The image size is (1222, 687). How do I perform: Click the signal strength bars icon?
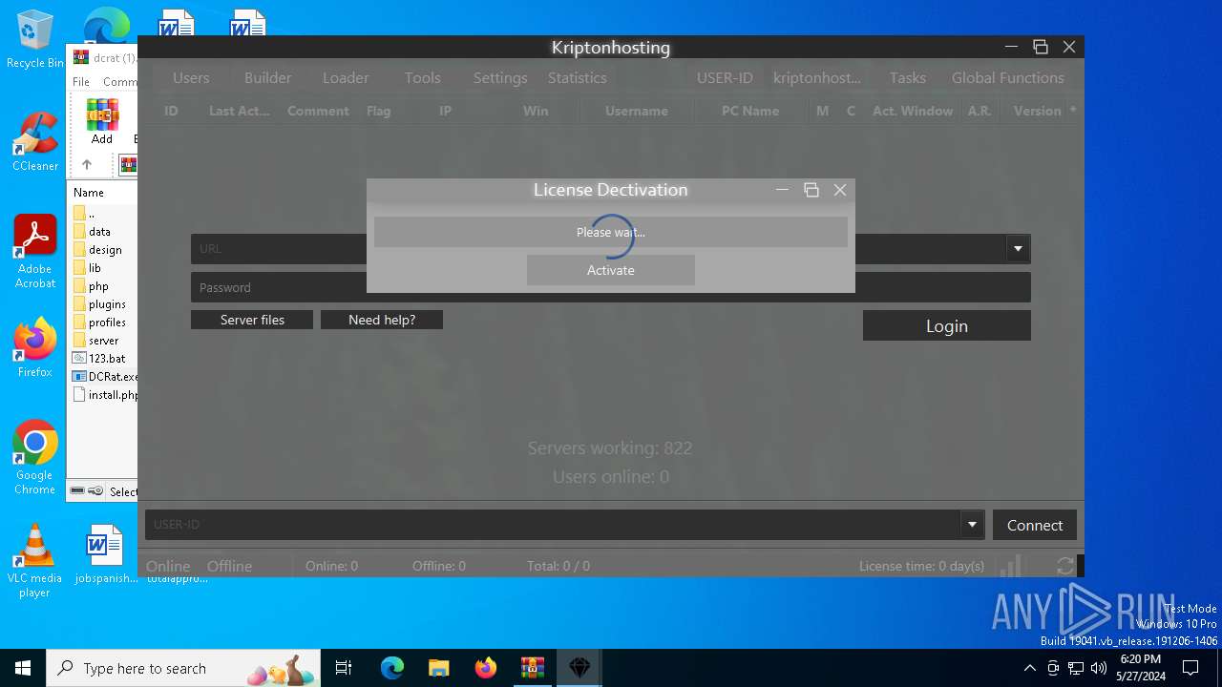[x=1009, y=567]
